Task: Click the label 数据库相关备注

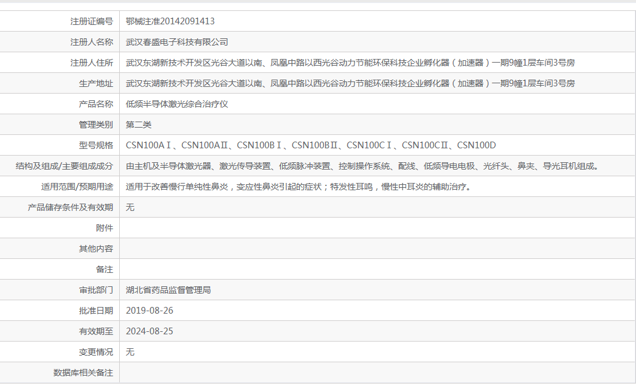Action: 83,373
